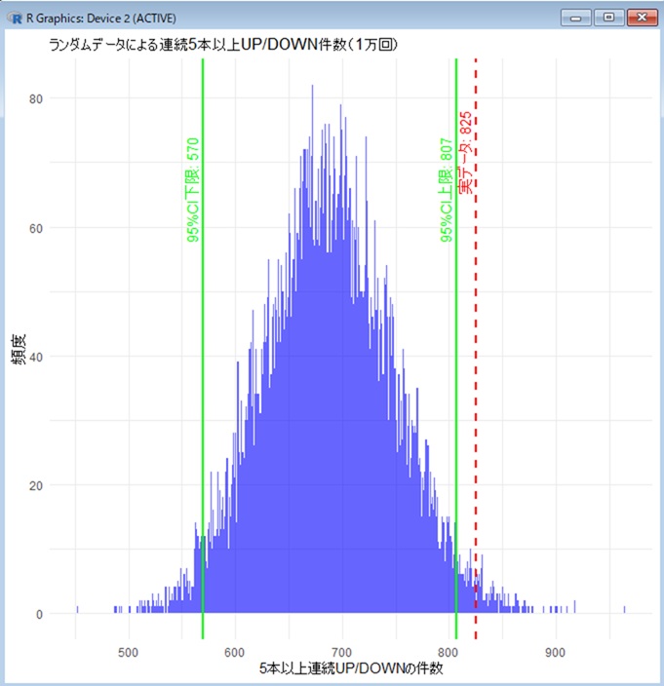Click the x-axis tick label 500
Viewport: 664px width, 686px height.
click(128, 651)
